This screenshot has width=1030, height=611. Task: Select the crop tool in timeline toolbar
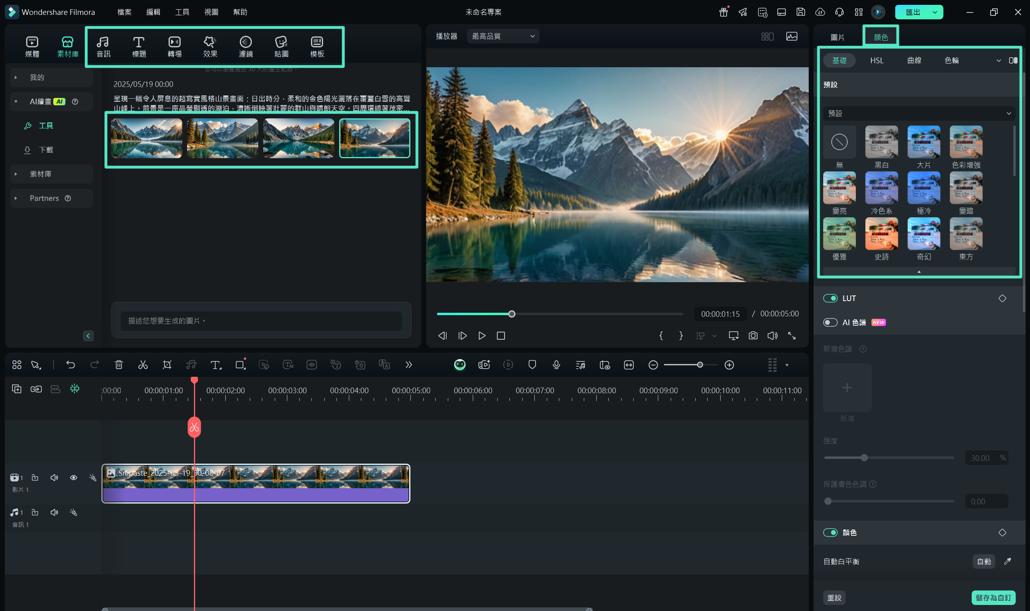(167, 364)
